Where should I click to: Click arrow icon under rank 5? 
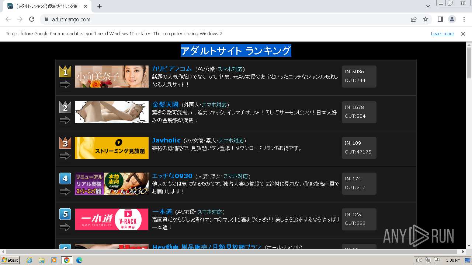(x=65, y=227)
